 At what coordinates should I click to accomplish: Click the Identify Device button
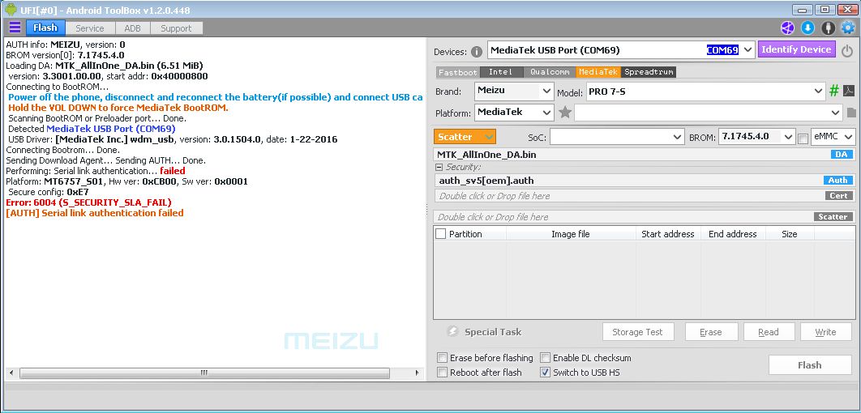[x=796, y=49]
